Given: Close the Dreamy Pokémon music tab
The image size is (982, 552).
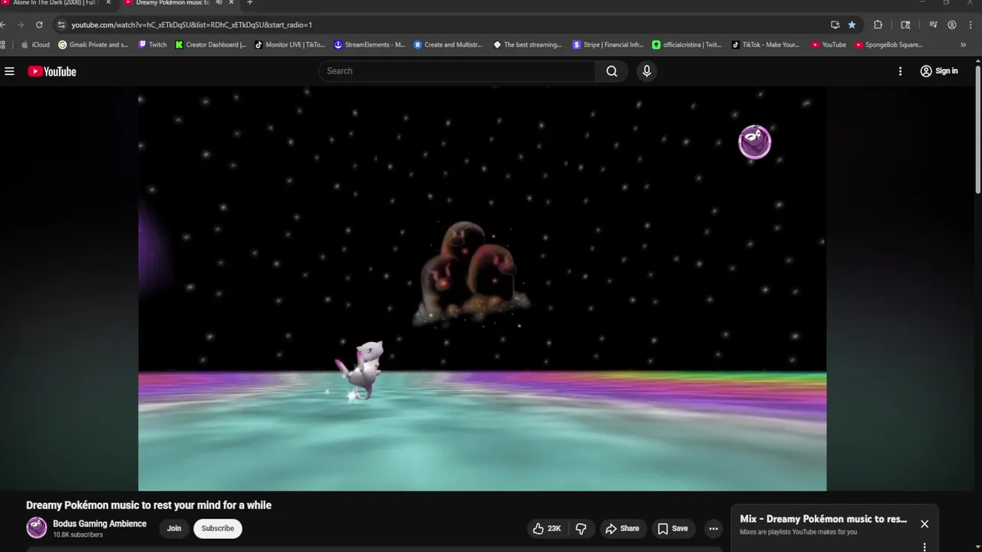Looking at the screenshot, I should tap(231, 2).
